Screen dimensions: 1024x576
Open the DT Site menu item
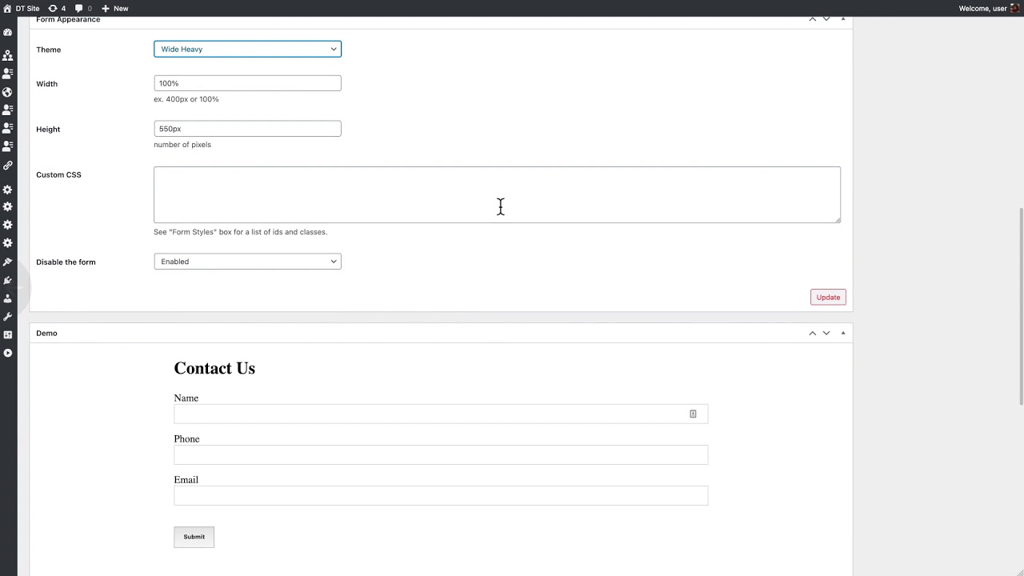pyautogui.click(x=22, y=8)
